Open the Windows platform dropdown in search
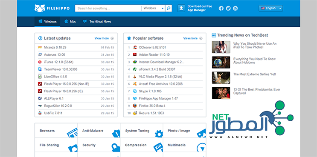This screenshot has height=157, width=317. [153, 8]
